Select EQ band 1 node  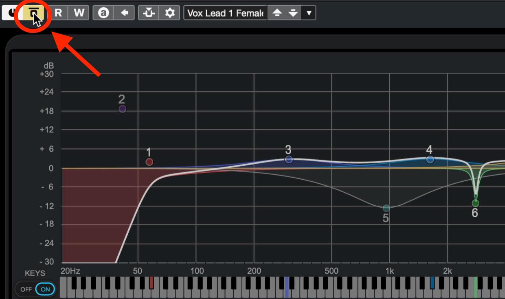tap(149, 162)
